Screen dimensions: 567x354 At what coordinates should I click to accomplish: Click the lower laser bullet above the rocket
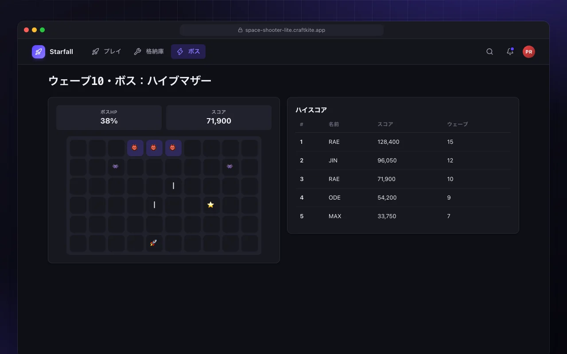[x=154, y=205]
